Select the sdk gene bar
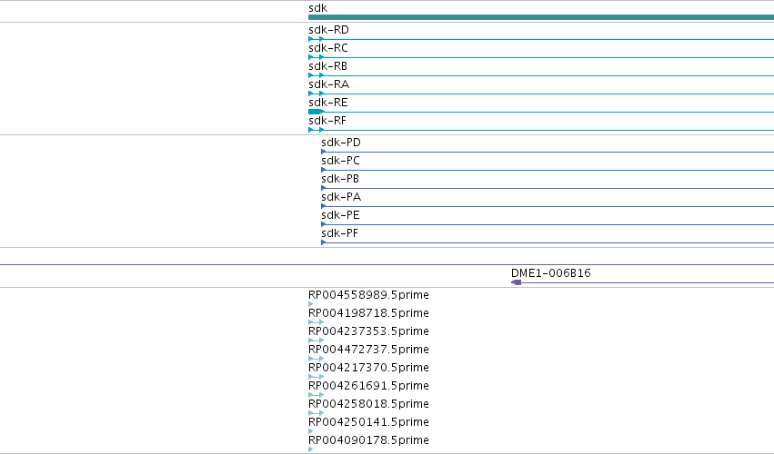The height and width of the screenshot is (454, 774). click(x=541, y=17)
